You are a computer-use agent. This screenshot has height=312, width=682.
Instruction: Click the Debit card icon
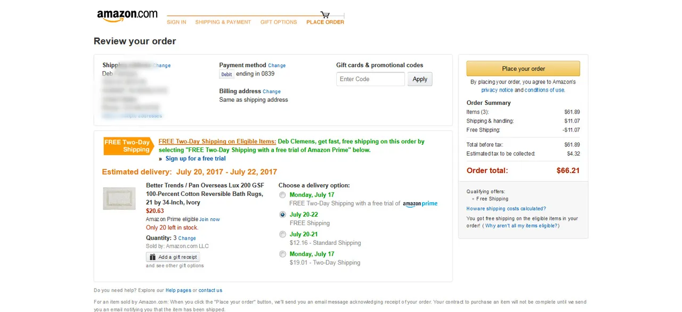(226, 75)
